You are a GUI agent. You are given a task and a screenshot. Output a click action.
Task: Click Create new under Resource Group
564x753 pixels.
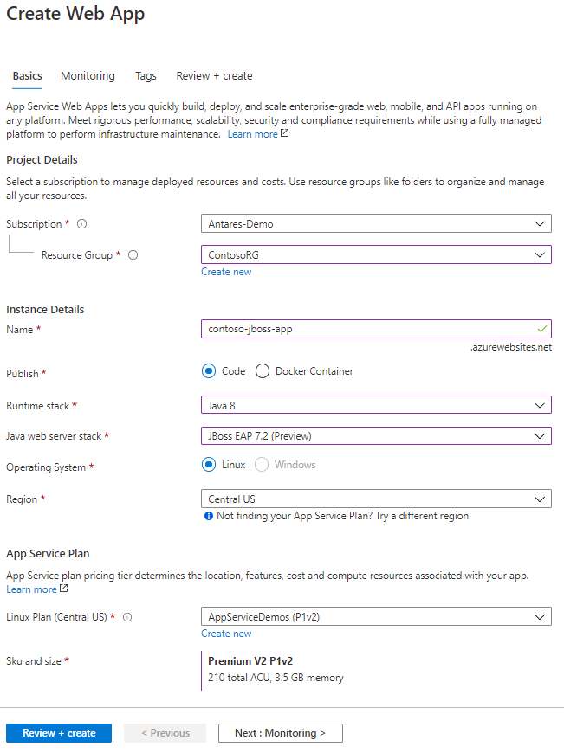click(226, 271)
